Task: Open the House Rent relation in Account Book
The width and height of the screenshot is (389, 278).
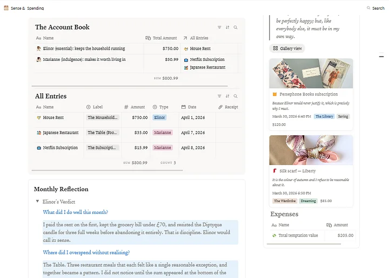Action: 200,48
